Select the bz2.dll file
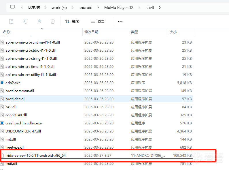 click(x=11, y=107)
